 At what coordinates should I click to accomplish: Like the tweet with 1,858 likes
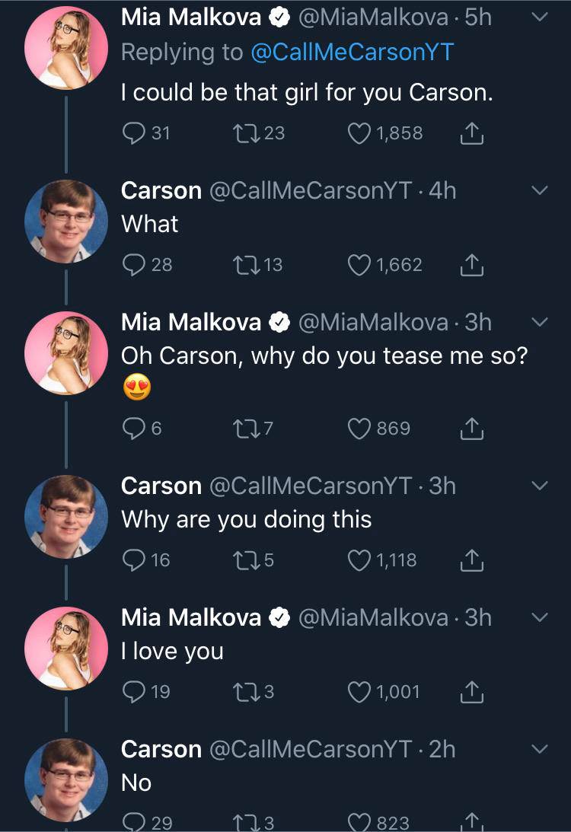[358, 133]
